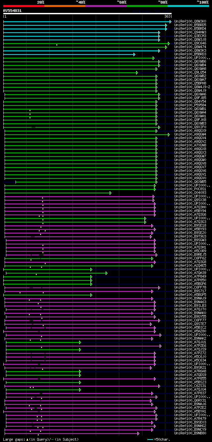Open hit UniRef100_Q94HW3

pyautogui.click(x=190, y=32)
